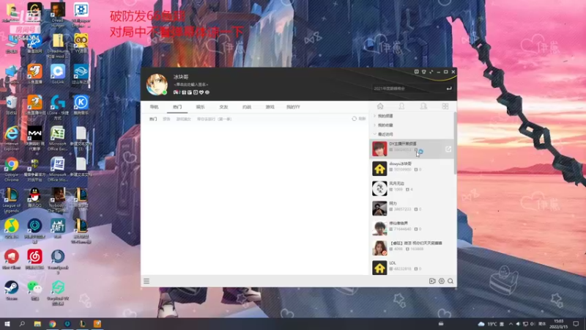Viewport: 586px width, 330px height.
Task: Click the girl avatar thumbnail in recent list
Action: tap(379, 248)
